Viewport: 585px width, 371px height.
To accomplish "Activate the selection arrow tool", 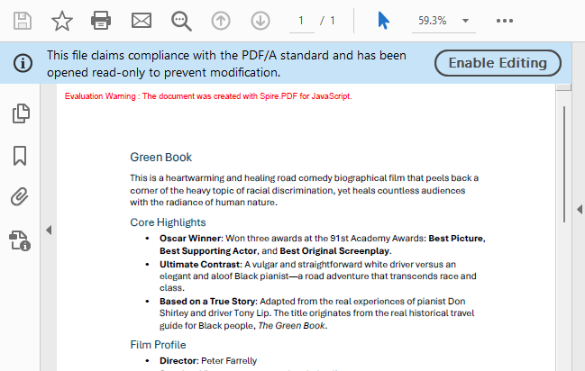I will click(x=383, y=21).
